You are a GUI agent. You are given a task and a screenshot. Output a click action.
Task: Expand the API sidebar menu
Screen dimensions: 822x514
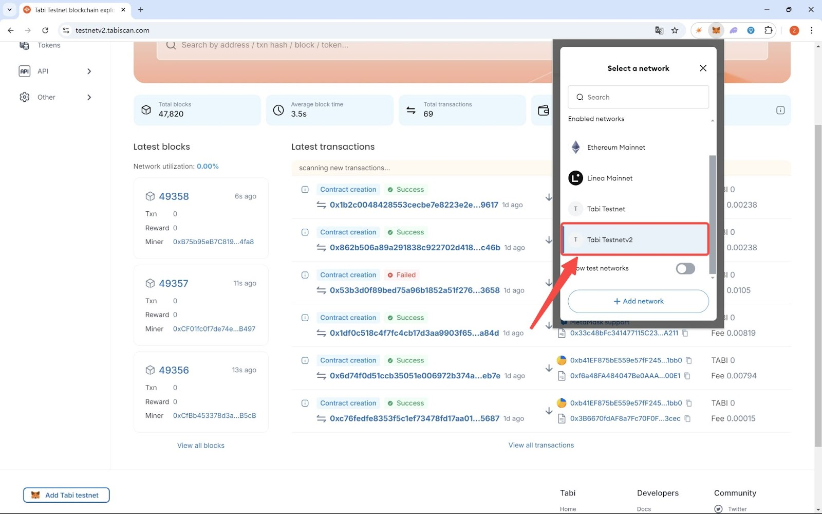(89, 71)
